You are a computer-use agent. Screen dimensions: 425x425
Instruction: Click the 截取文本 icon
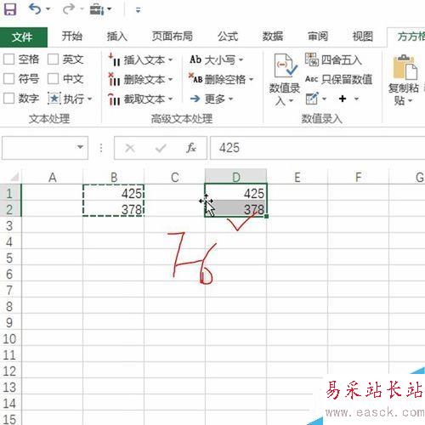(115, 99)
